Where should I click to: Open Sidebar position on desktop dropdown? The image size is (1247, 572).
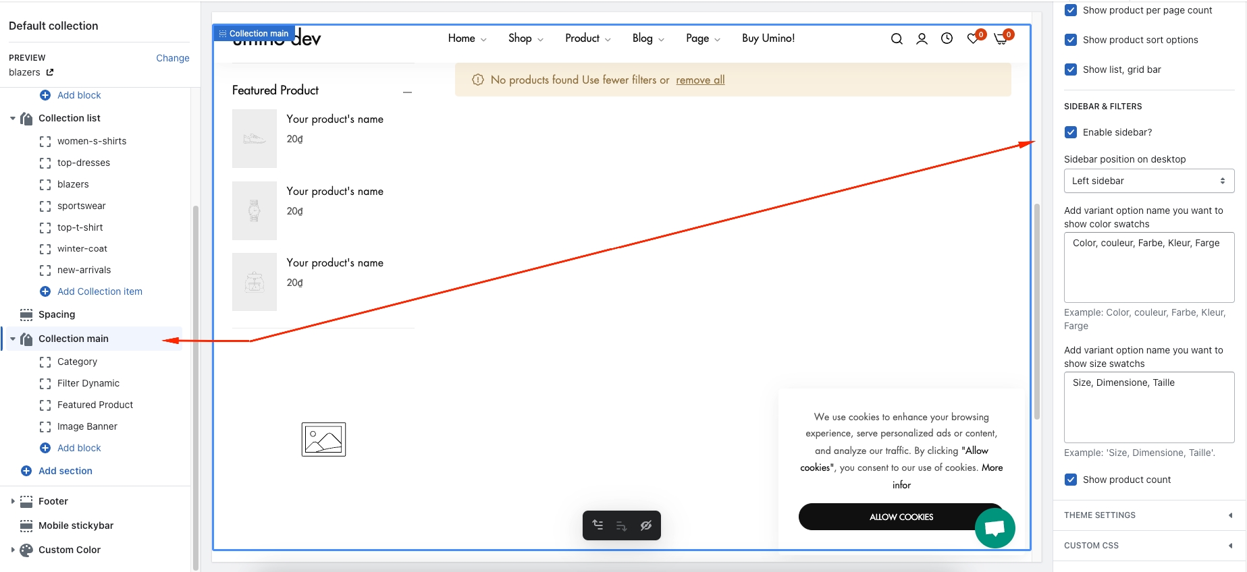point(1148,181)
